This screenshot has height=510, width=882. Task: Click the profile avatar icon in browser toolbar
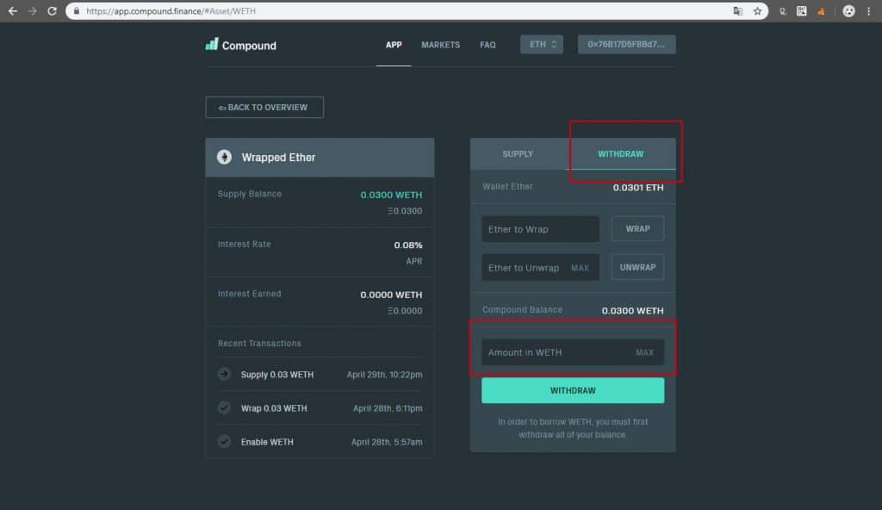point(848,11)
